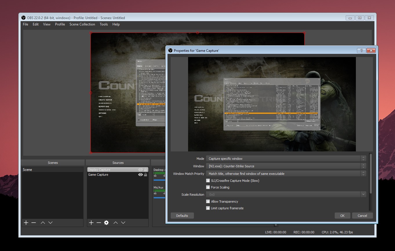395x251 pixels.
Task: Click the Defaults button
Action: click(x=182, y=216)
